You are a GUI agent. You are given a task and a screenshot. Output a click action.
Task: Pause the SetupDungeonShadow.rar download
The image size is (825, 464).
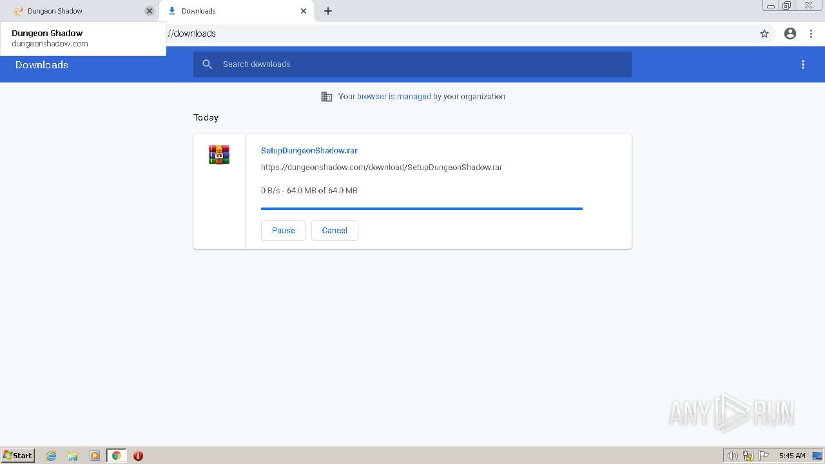(284, 231)
